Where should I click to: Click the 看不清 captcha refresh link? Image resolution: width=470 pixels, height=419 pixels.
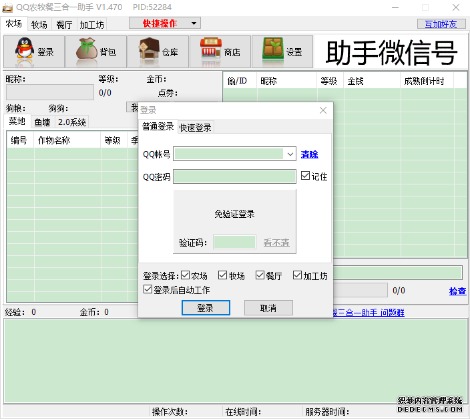(276, 242)
